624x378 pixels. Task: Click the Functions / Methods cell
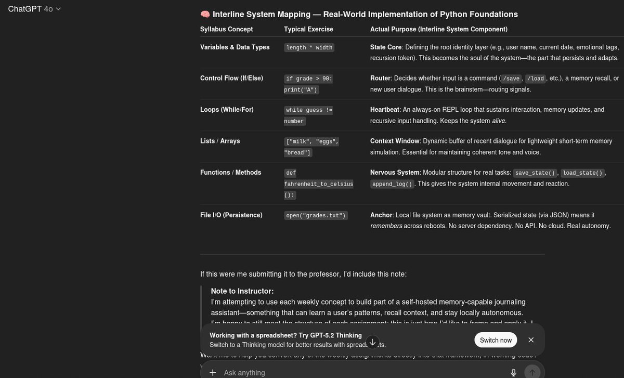pyautogui.click(x=231, y=172)
